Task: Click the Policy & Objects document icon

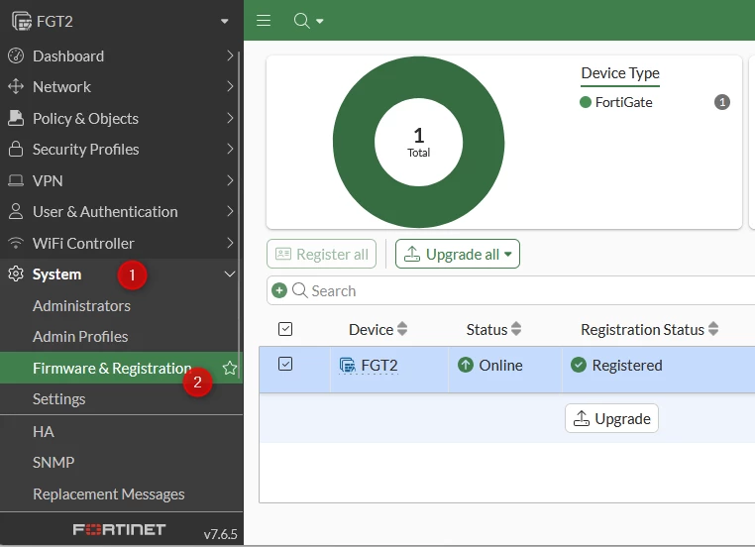Action: pyautogui.click(x=16, y=118)
